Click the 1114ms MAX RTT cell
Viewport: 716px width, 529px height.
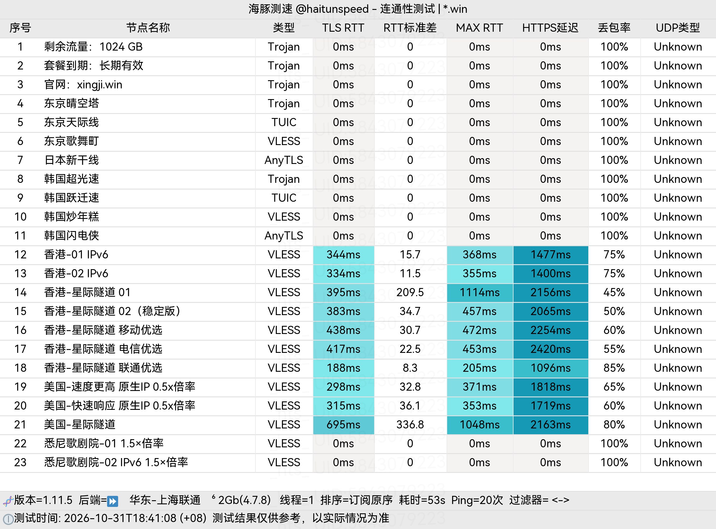[x=480, y=293]
